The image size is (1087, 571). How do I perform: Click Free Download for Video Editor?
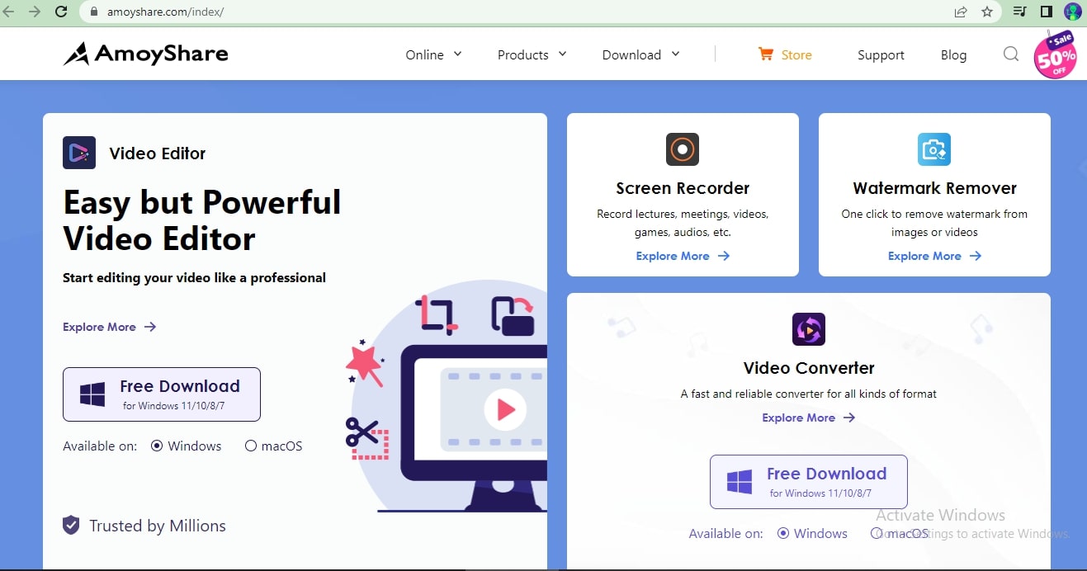click(x=162, y=394)
